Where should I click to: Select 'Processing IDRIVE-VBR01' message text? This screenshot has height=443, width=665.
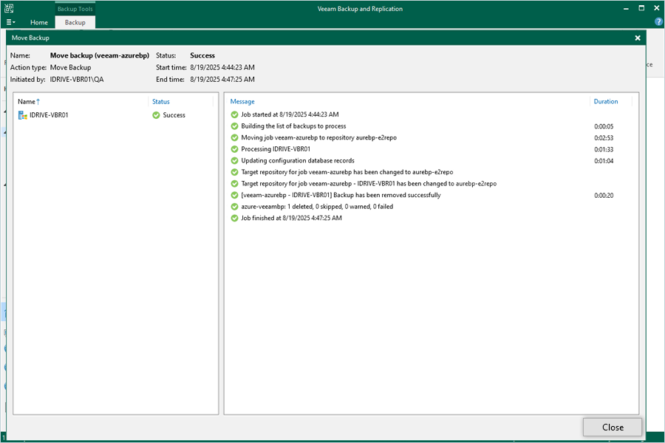click(276, 149)
